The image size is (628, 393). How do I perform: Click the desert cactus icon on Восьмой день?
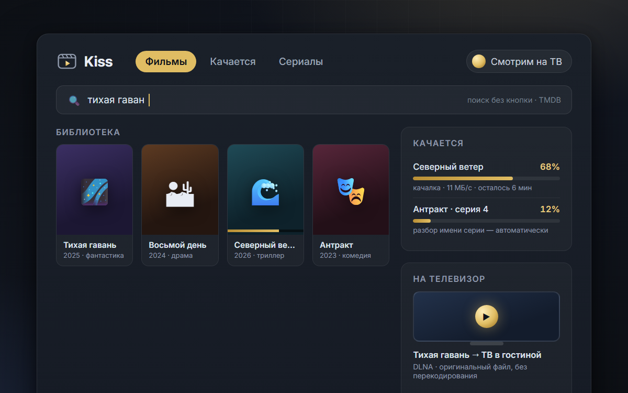(x=180, y=193)
